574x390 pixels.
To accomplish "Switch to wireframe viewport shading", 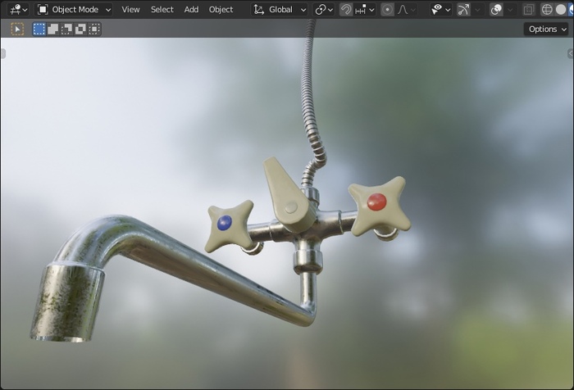I will pos(547,10).
